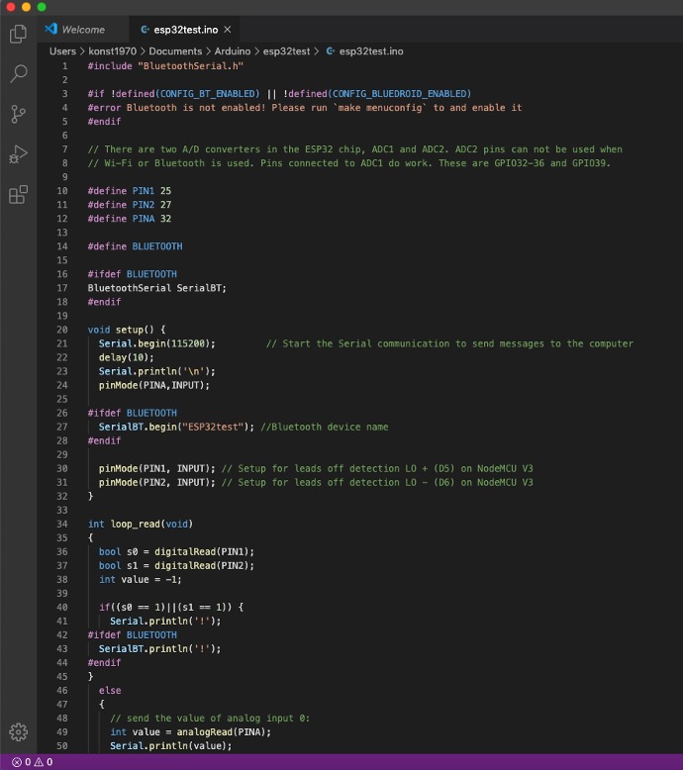Screen dimensions: 683x770
Task: Click the if((s0 == 1)||(s1 == 1)) line
Action: coord(171,607)
